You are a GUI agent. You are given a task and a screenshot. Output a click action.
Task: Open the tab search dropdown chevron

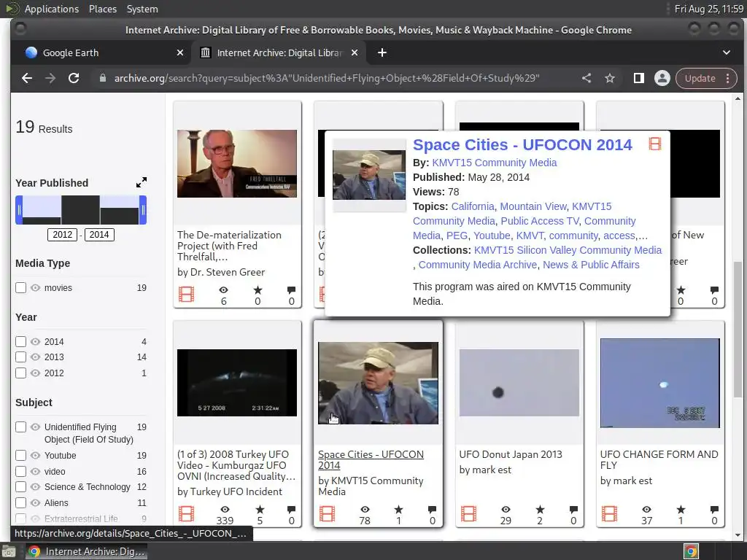click(x=727, y=52)
